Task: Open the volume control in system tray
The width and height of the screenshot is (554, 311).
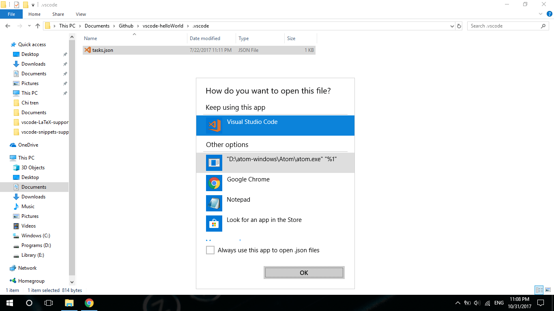Action: tap(477, 303)
